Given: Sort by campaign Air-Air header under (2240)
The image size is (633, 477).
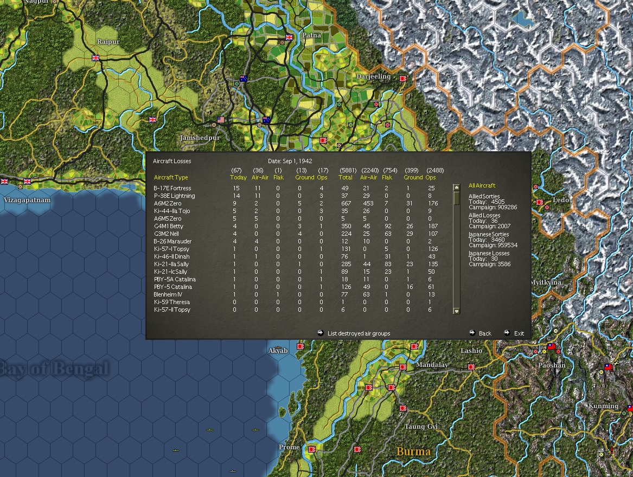Looking at the screenshot, I should pyautogui.click(x=369, y=177).
